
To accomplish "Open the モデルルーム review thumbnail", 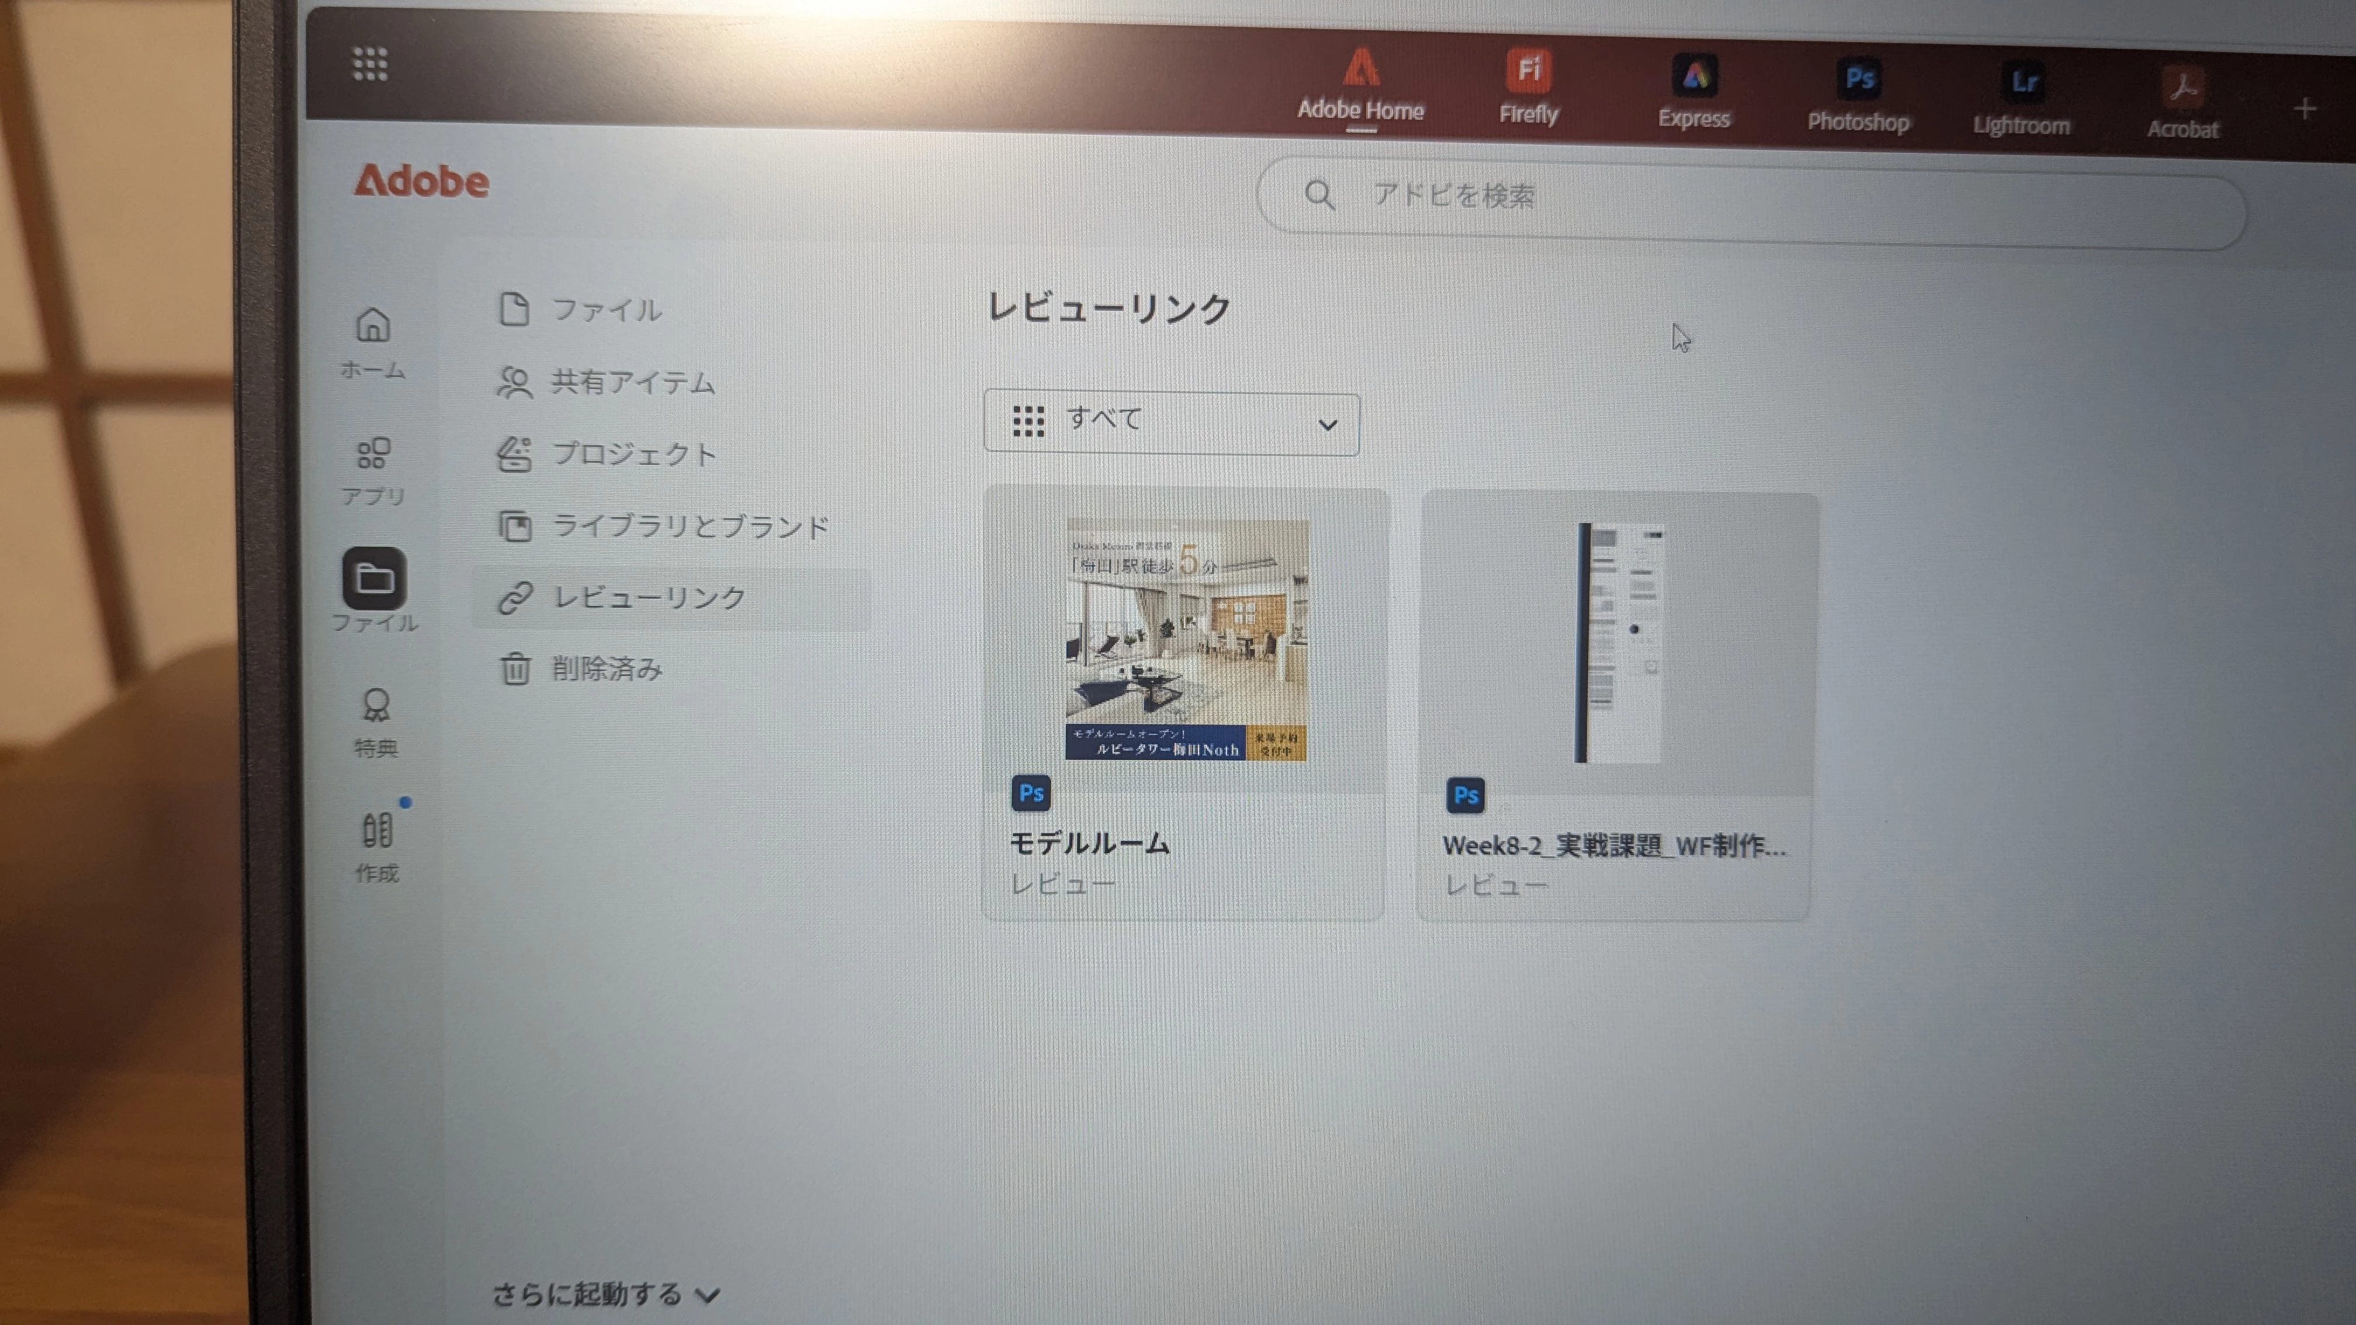I will click(1186, 640).
